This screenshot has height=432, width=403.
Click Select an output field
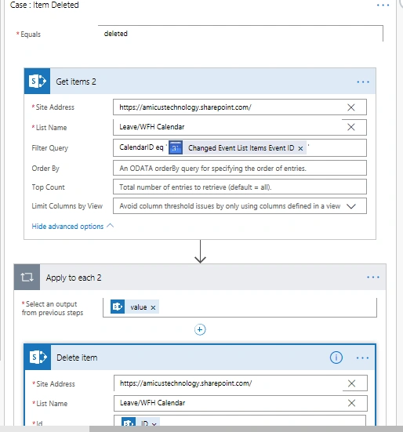point(240,307)
